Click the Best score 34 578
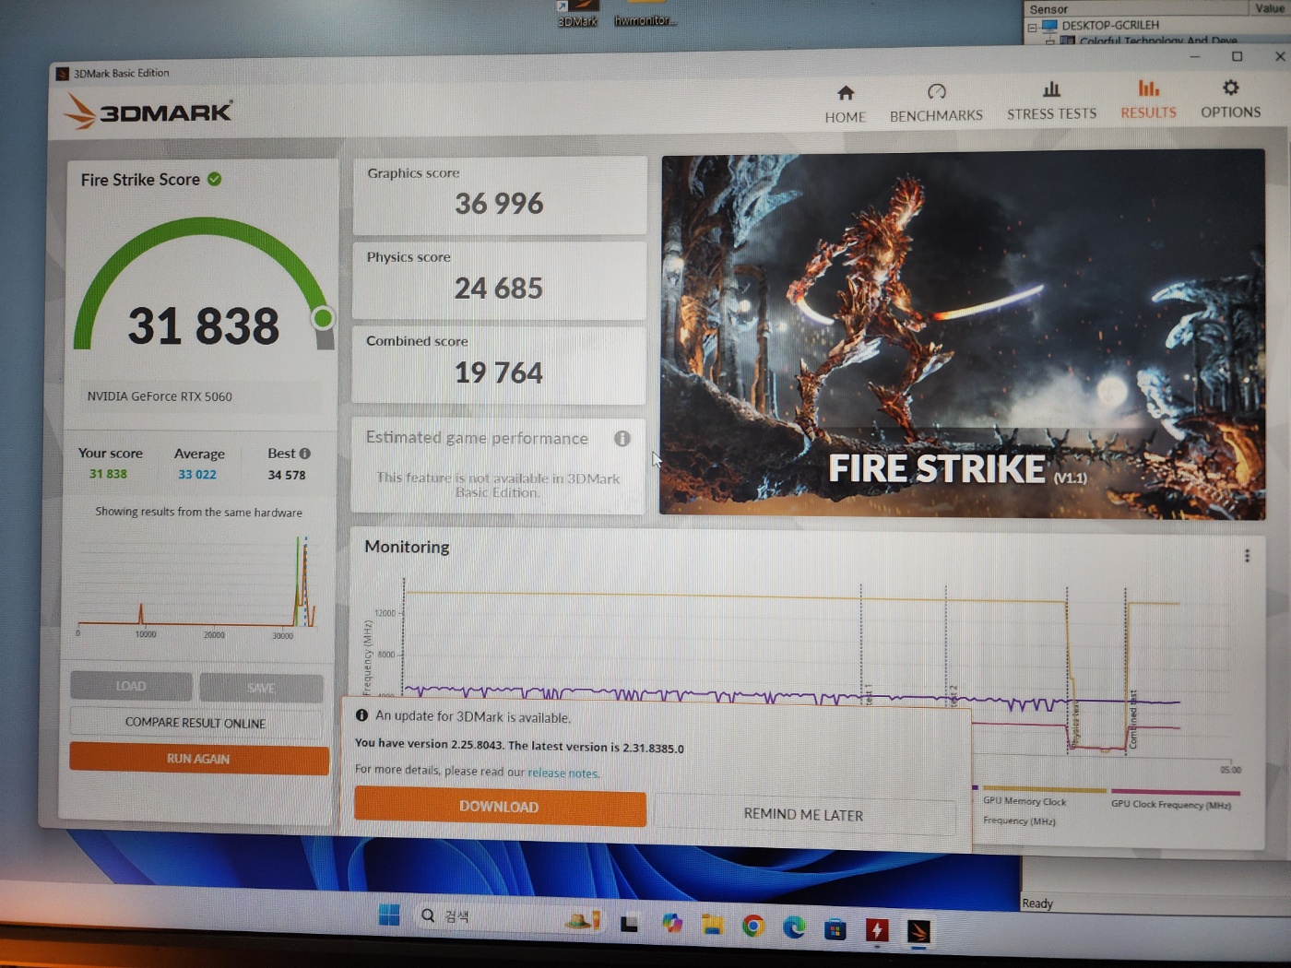Viewport: 1291px width, 968px height. tap(286, 475)
